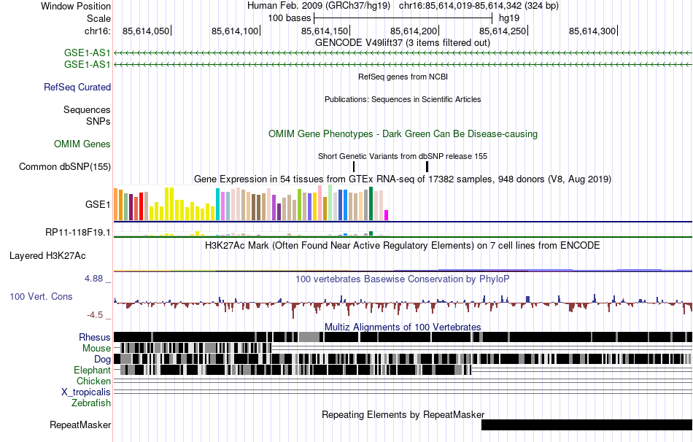Click the second GSE1-AS1 transcript label
The width and height of the screenshot is (693, 442).
pyautogui.click(x=87, y=64)
